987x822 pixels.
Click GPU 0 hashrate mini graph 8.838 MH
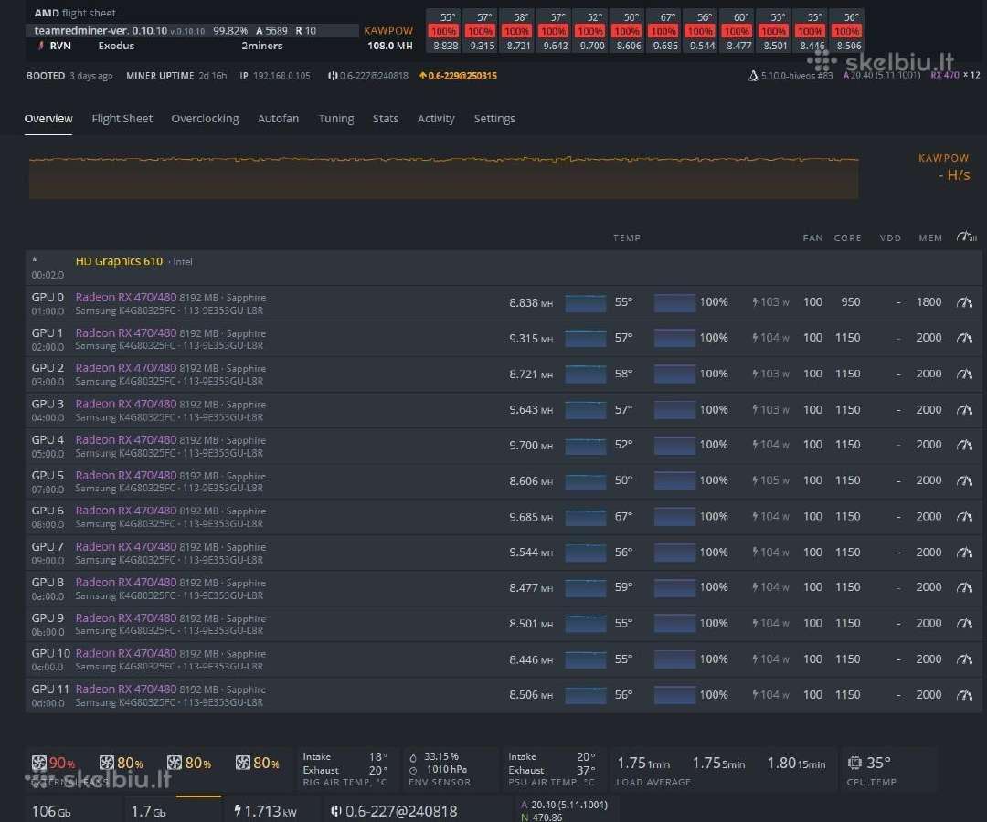click(x=586, y=303)
